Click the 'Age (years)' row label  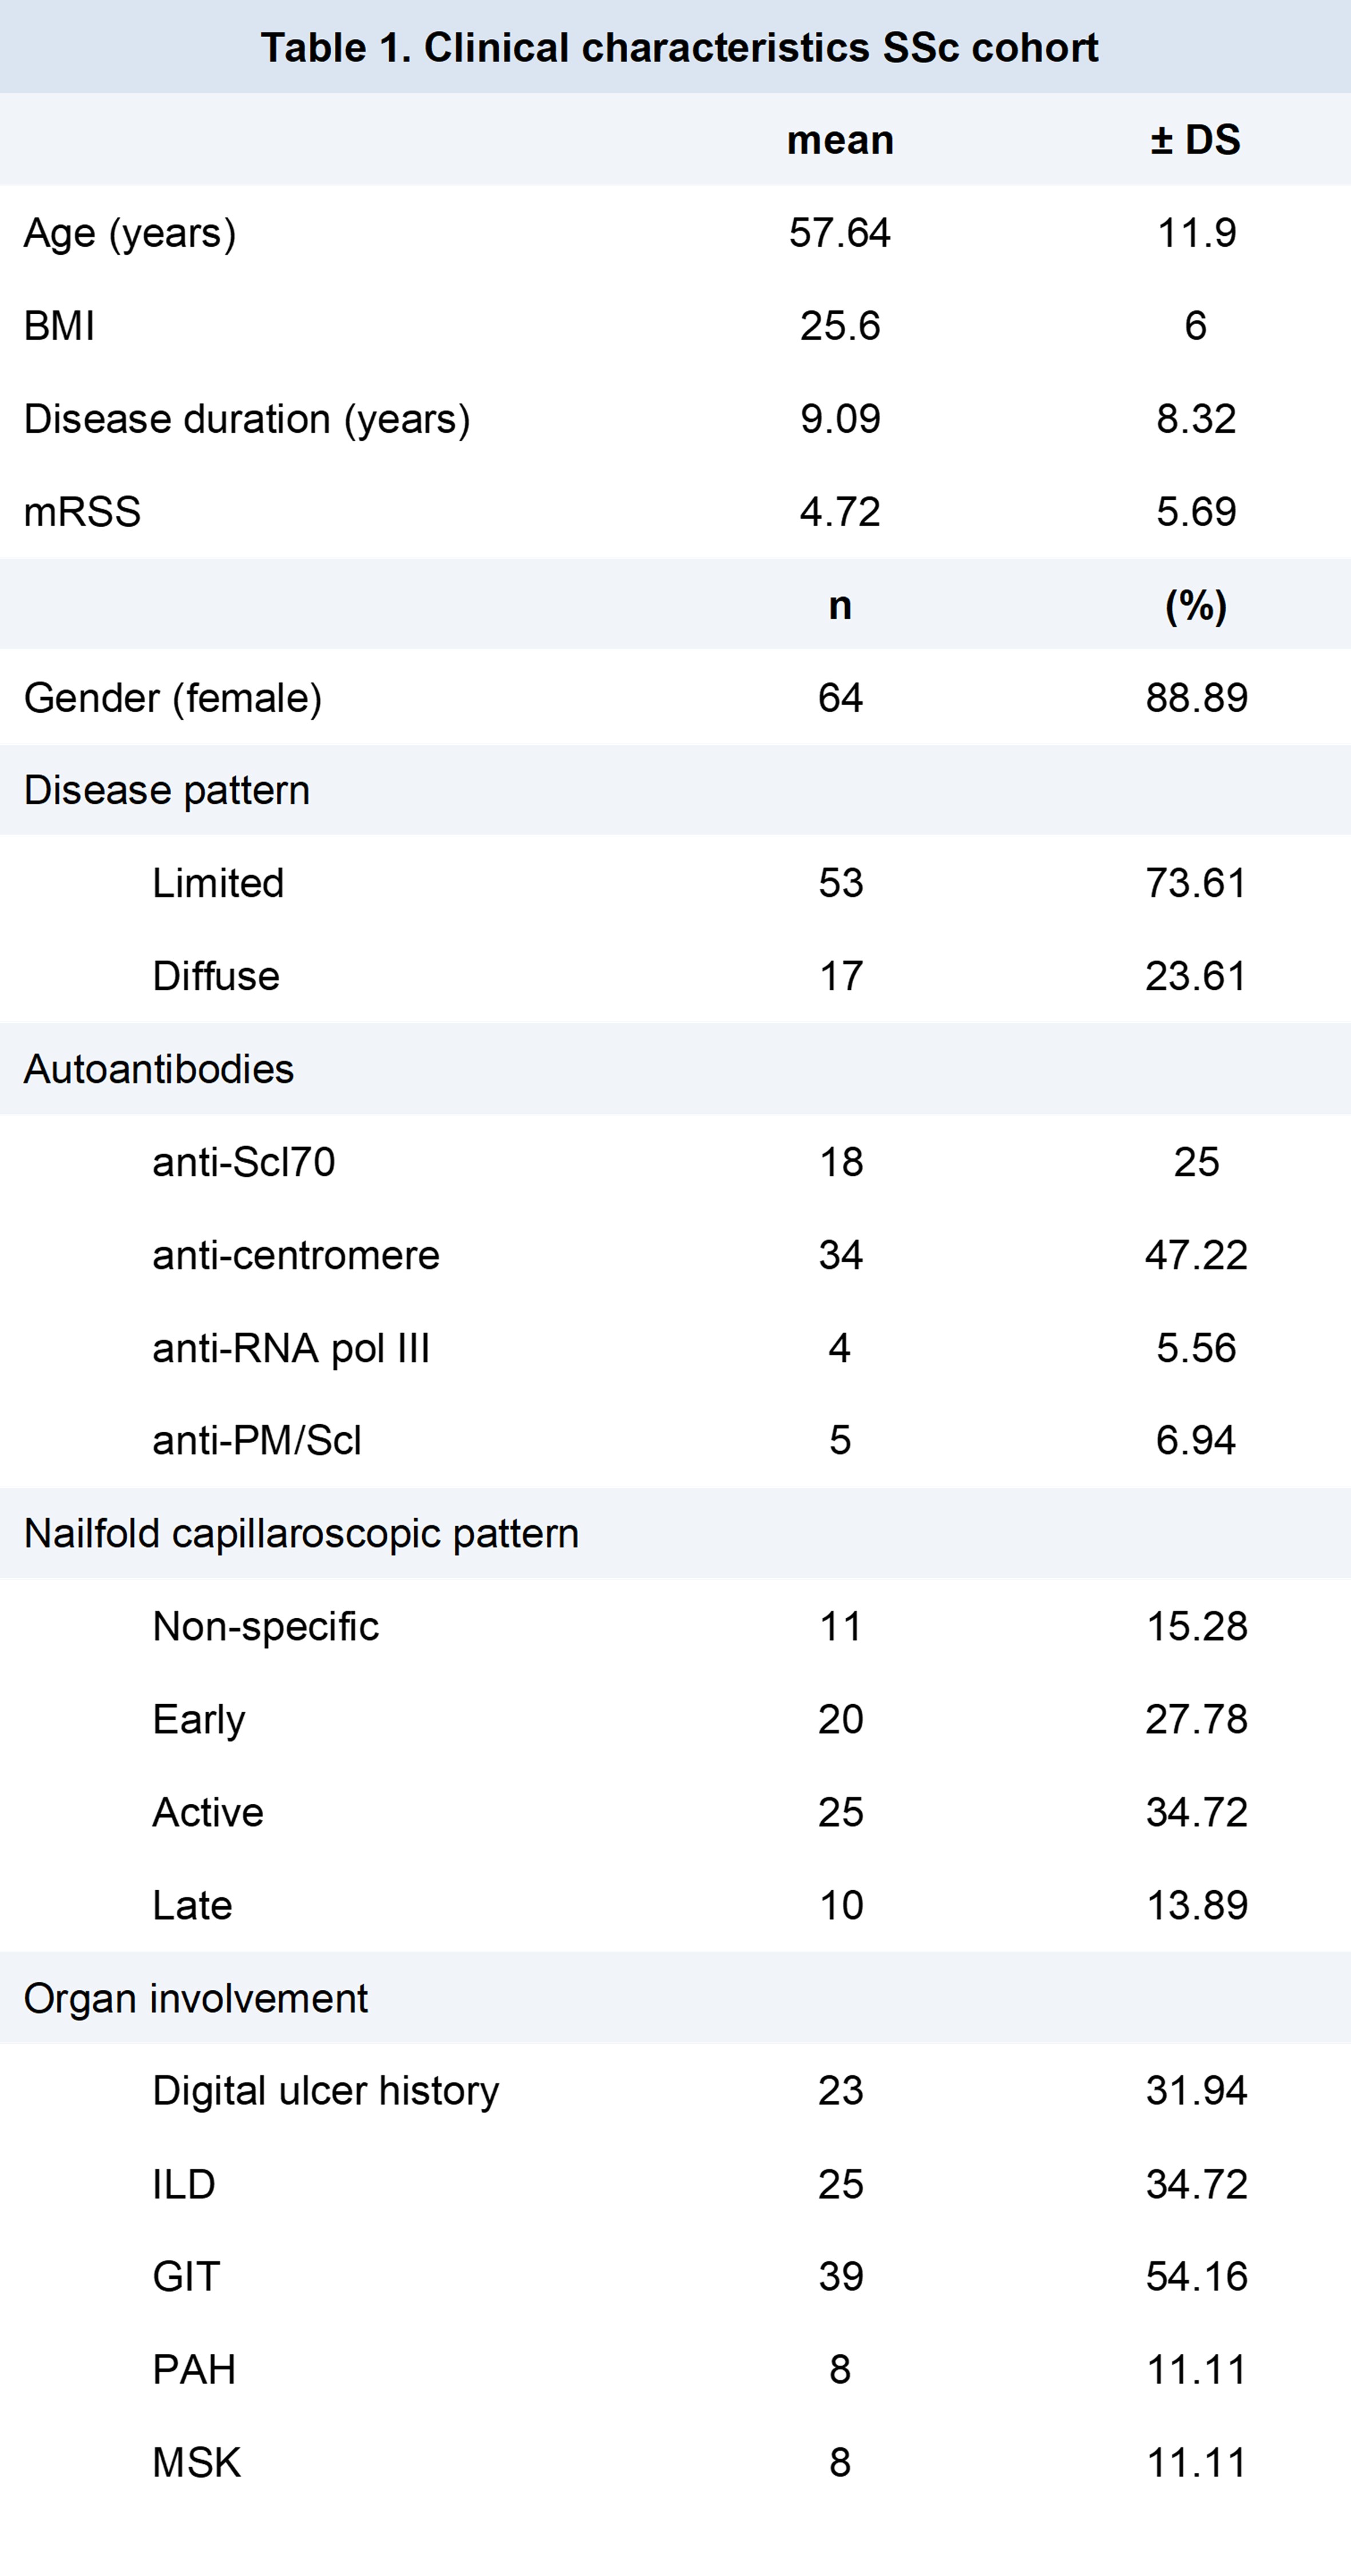tap(130, 233)
